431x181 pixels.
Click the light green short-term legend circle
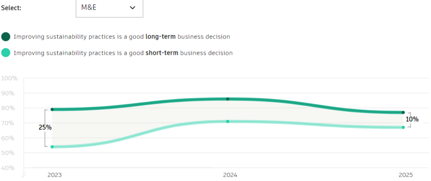[x=6, y=53]
